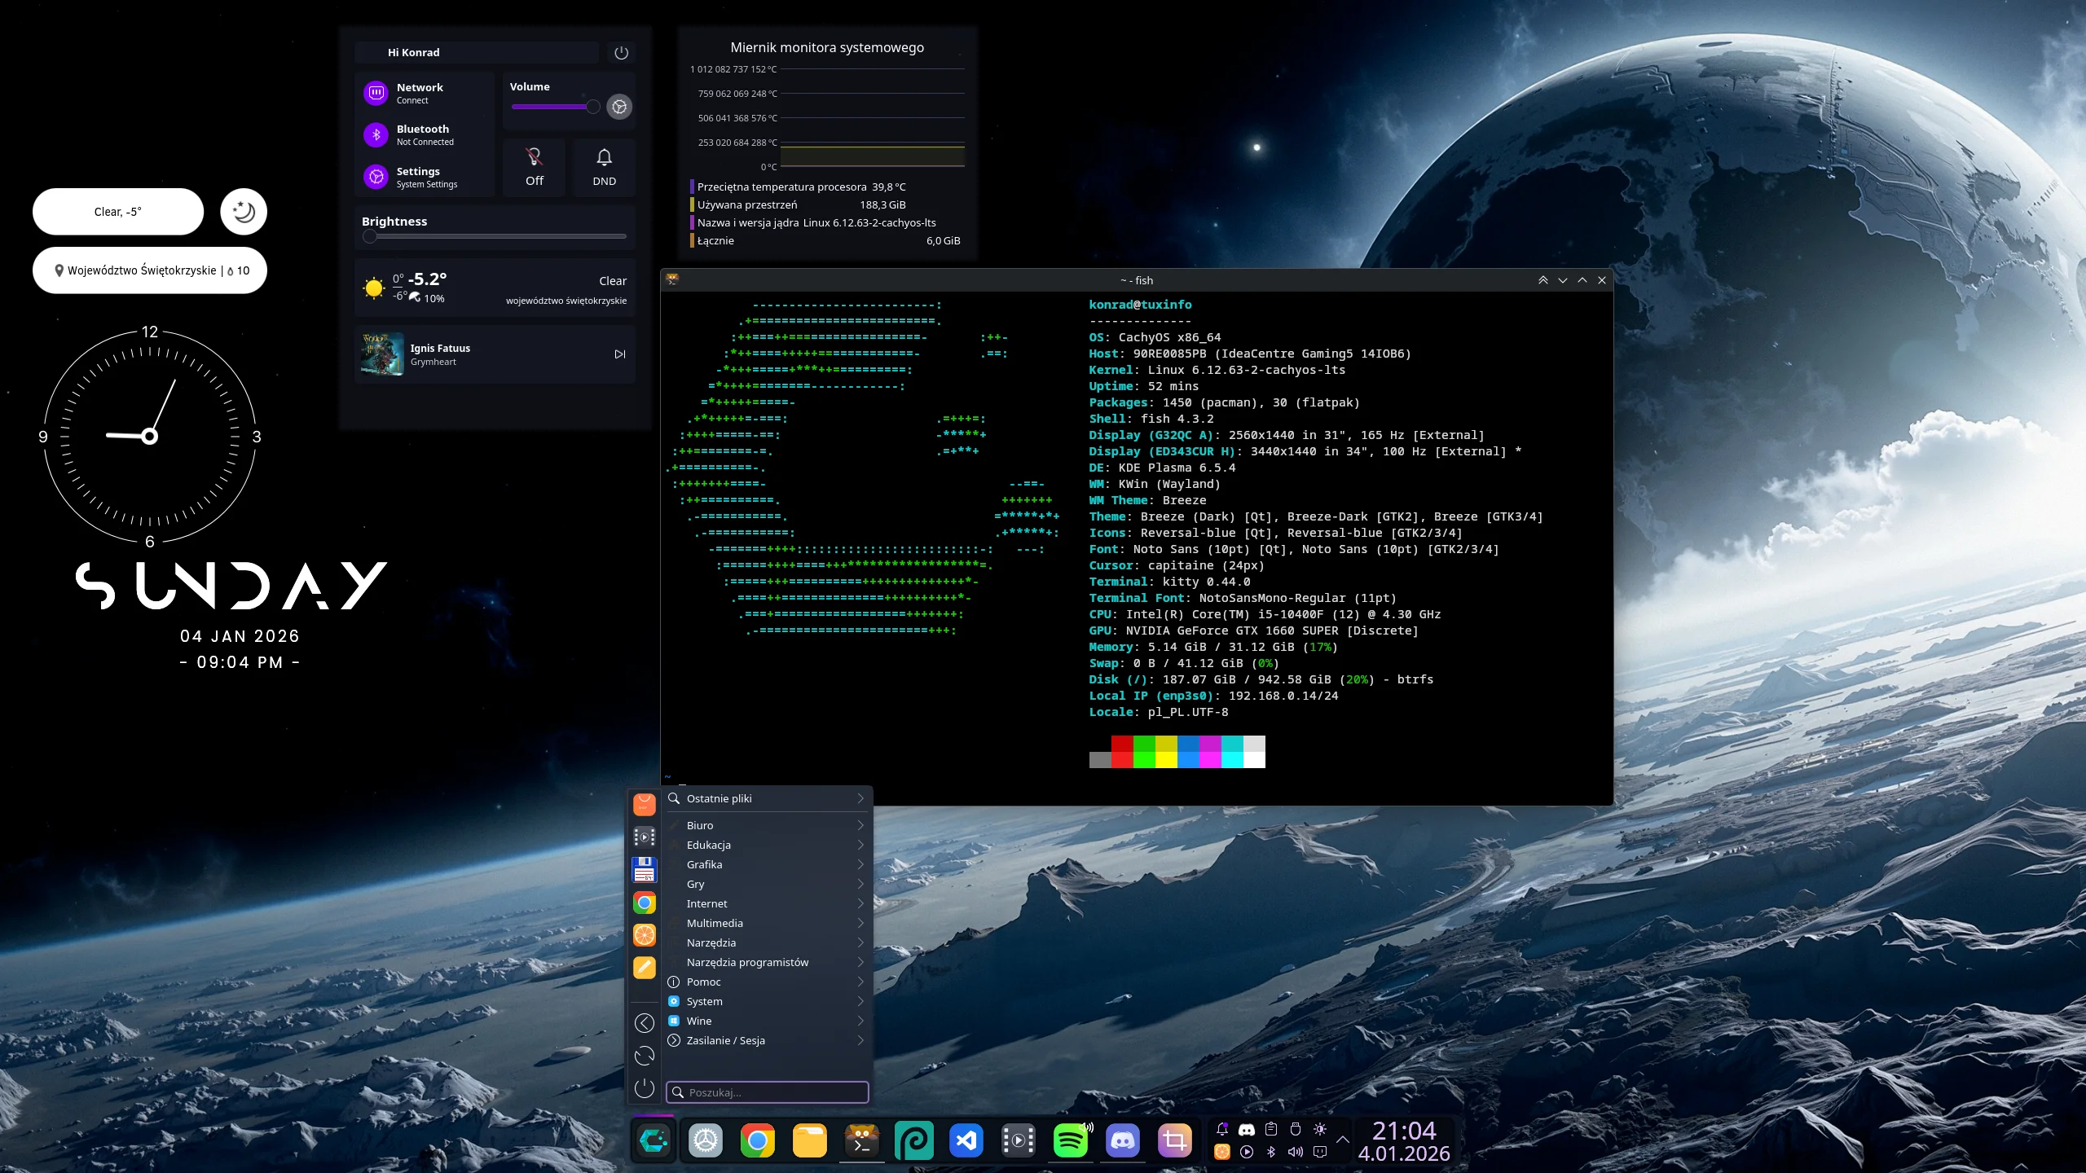
Task: Open the network tray icon
Action: pyautogui.click(x=1320, y=1152)
